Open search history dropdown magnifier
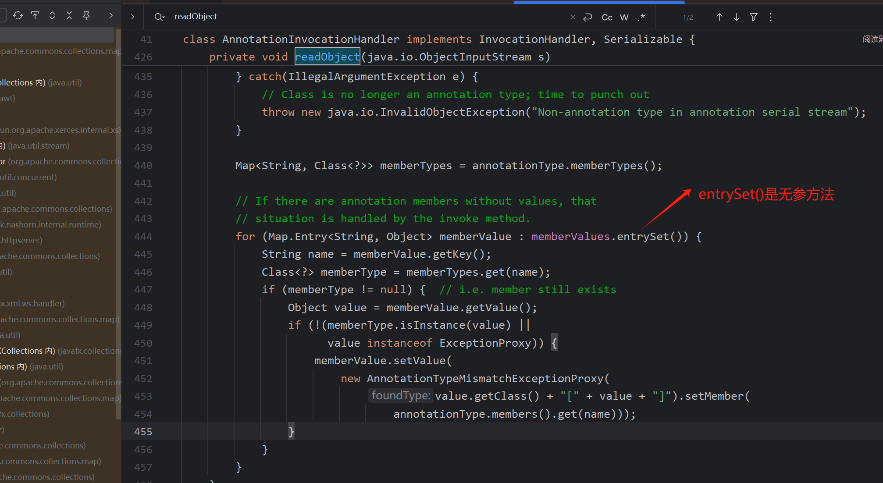 click(159, 17)
